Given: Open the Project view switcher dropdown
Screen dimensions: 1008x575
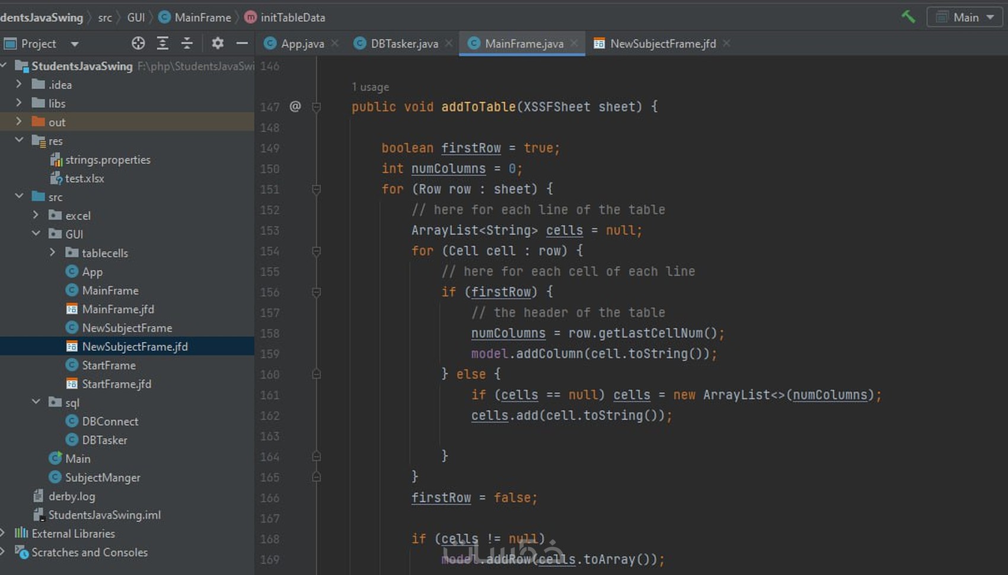Looking at the screenshot, I should 74,43.
